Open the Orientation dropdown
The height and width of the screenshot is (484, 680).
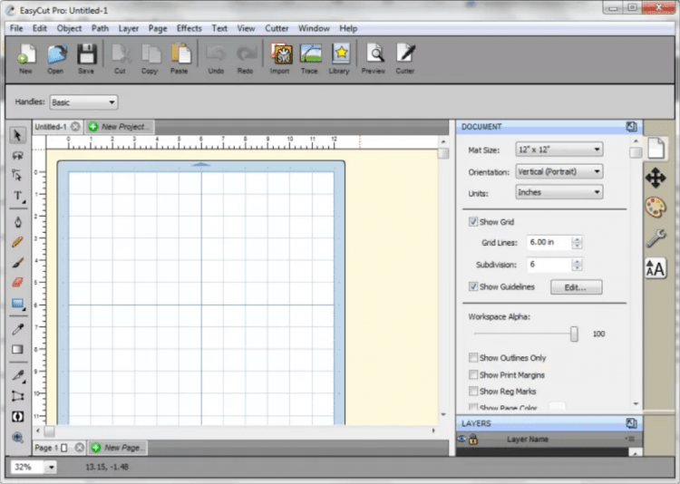(559, 171)
